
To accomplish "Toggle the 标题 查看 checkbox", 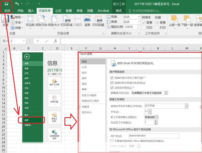I will point(157,23).
